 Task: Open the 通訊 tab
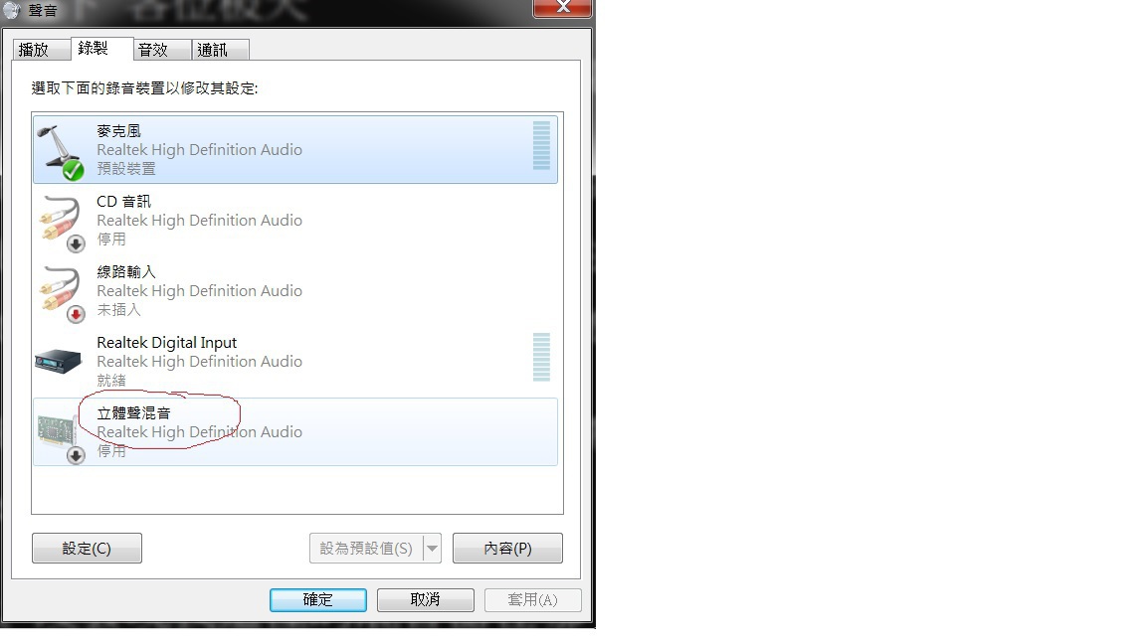[x=220, y=50]
